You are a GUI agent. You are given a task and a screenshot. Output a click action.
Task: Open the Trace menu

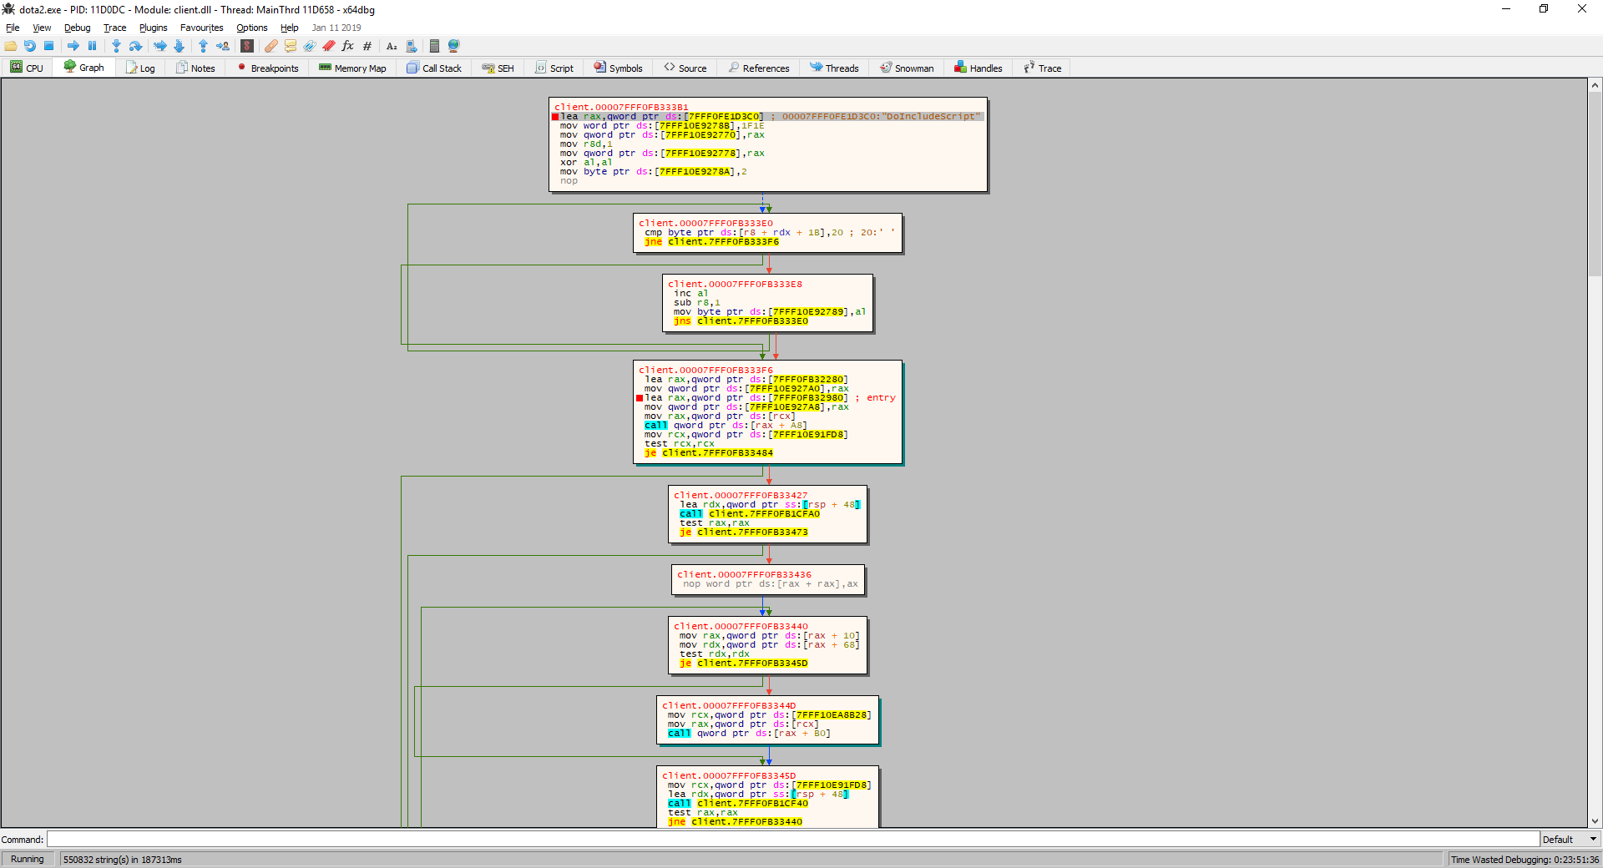click(x=114, y=28)
